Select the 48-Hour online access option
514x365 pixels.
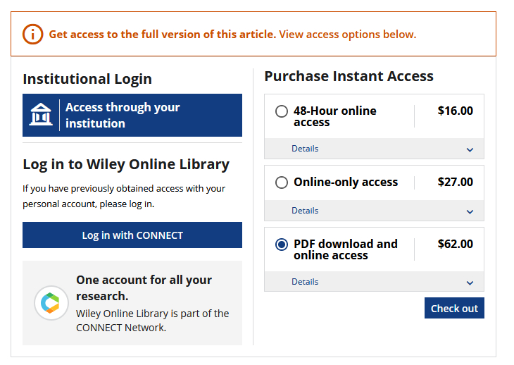tap(282, 111)
